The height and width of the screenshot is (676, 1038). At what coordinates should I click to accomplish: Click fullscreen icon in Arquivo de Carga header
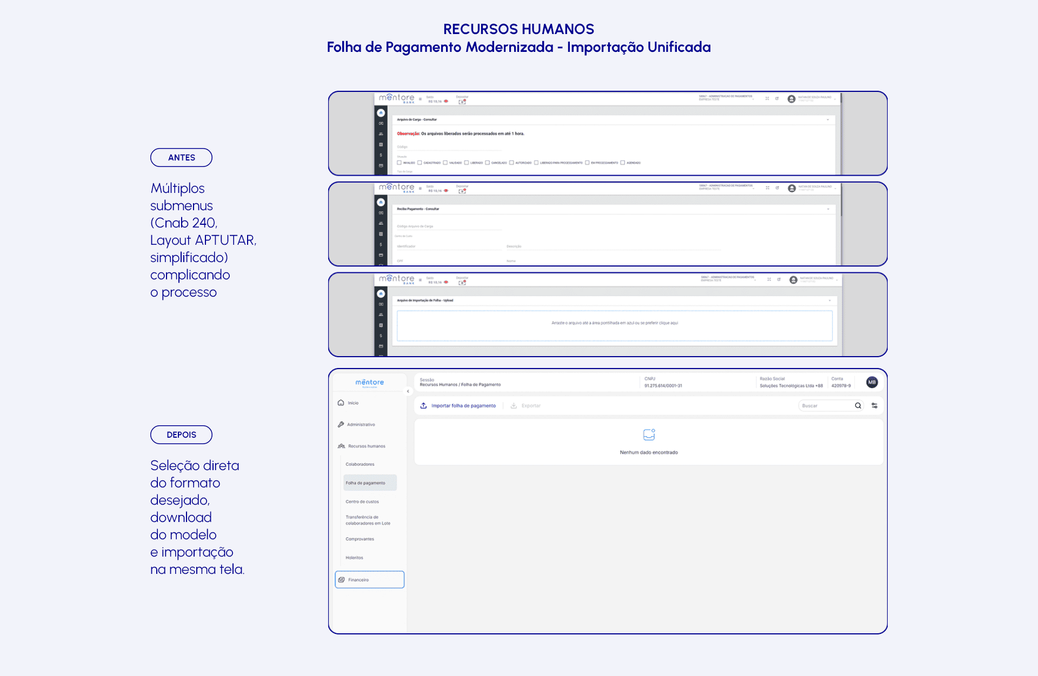767,98
